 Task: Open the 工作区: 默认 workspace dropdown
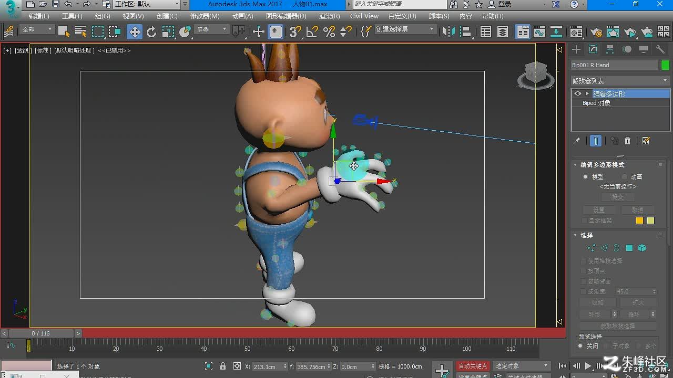[x=147, y=4]
